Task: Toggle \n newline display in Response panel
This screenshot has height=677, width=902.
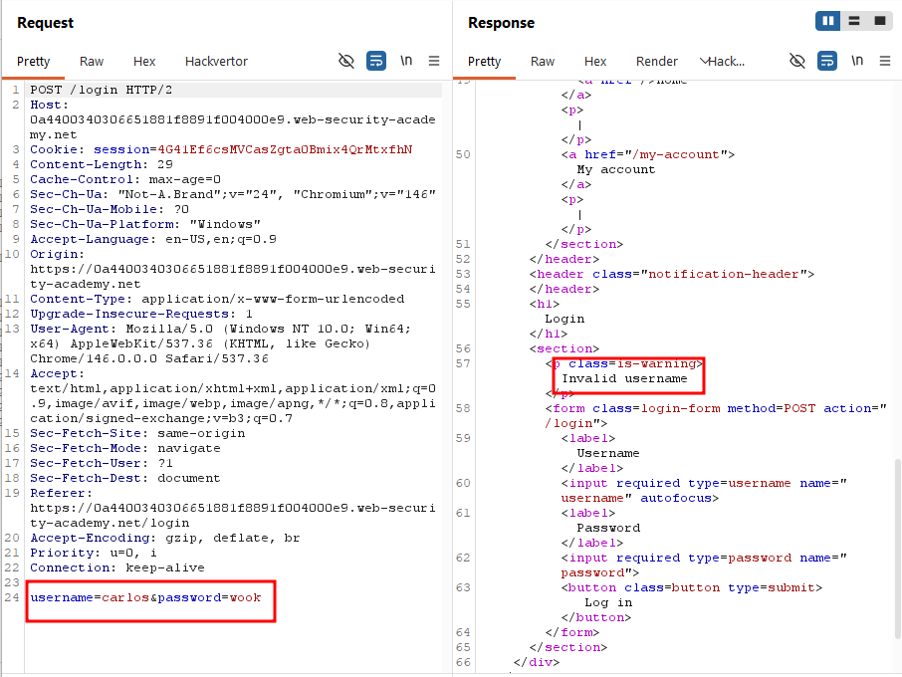Action: click(857, 61)
